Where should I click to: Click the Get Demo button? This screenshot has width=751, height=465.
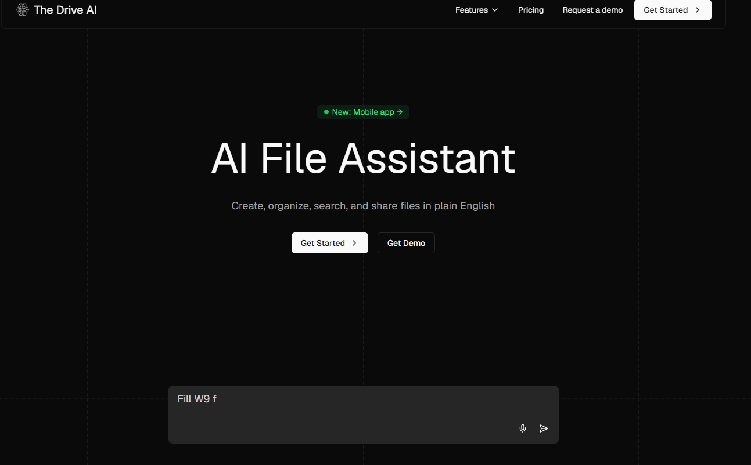click(x=406, y=243)
